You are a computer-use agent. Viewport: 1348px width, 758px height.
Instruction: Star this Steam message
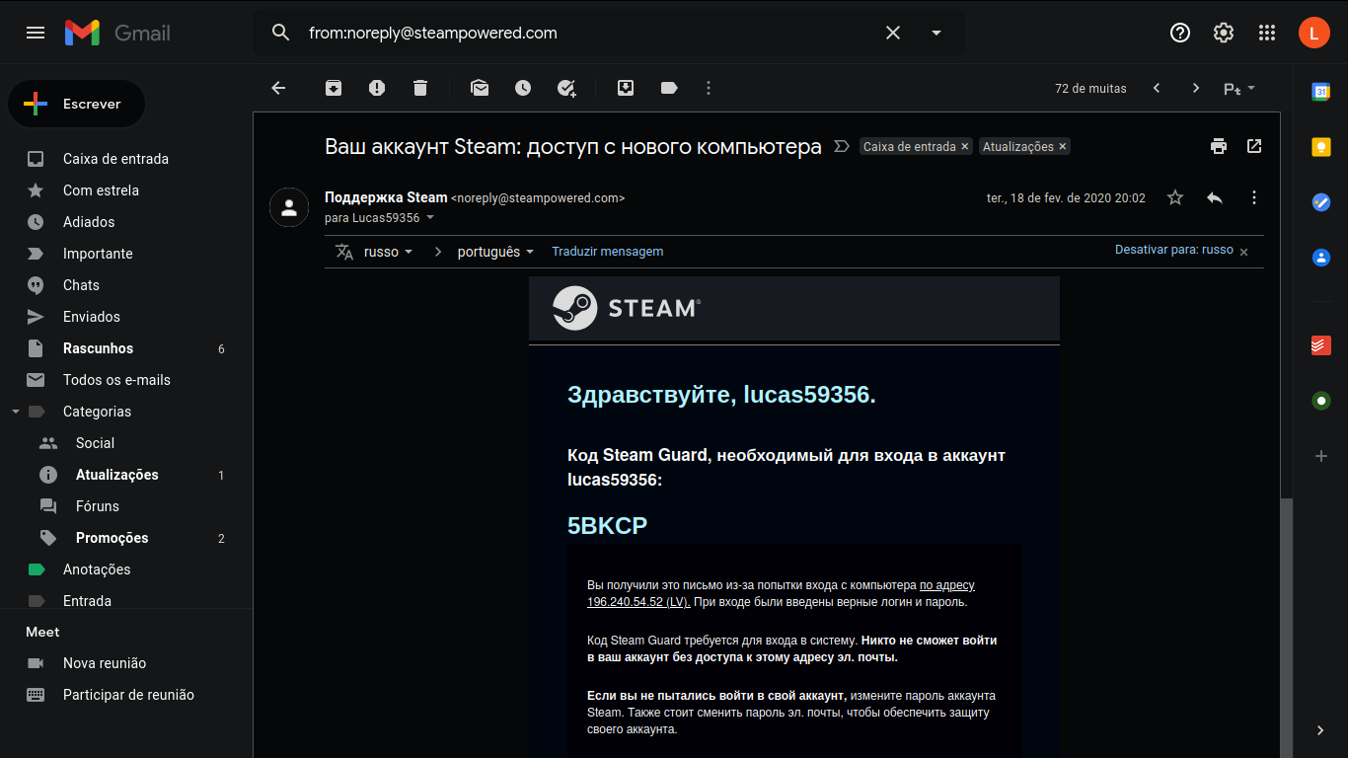point(1175,197)
